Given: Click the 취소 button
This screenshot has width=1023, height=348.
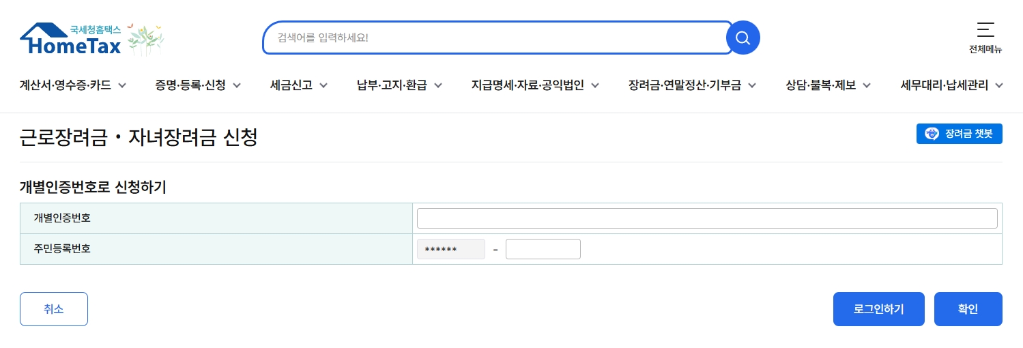Looking at the screenshot, I should tap(54, 309).
